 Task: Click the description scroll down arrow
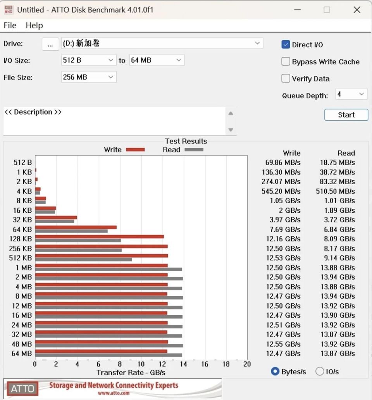pyautogui.click(x=231, y=130)
